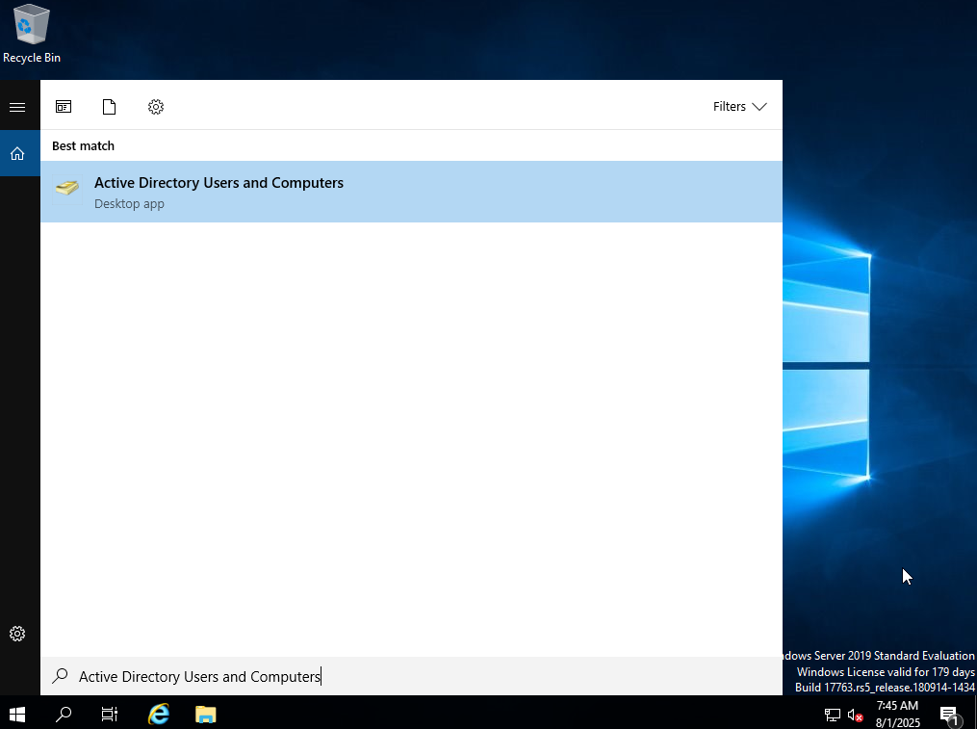
Task: Filter results by Documents icon
Action: click(x=109, y=107)
